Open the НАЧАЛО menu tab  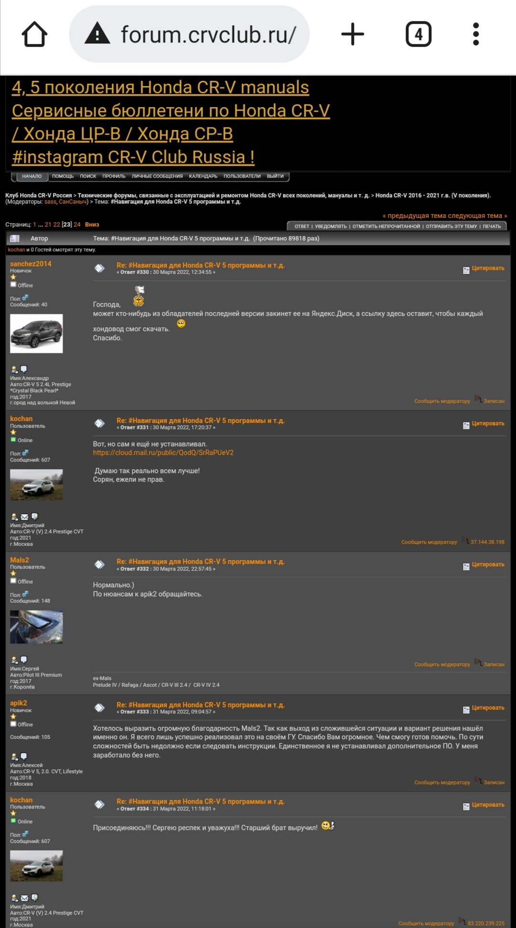(32, 176)
